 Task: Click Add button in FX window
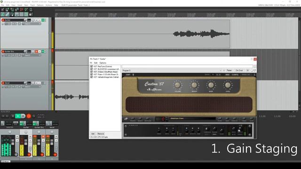coord(93,134)
